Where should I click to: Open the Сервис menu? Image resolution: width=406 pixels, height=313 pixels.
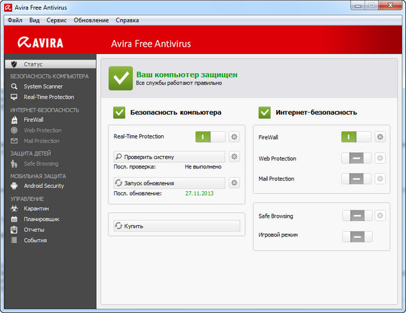(56, 20)
